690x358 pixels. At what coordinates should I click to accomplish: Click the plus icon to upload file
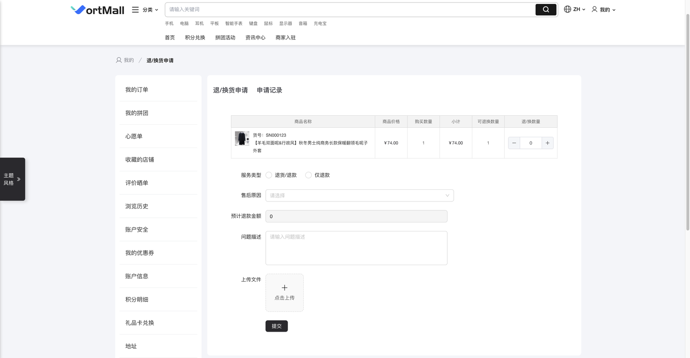click(284, 288)
